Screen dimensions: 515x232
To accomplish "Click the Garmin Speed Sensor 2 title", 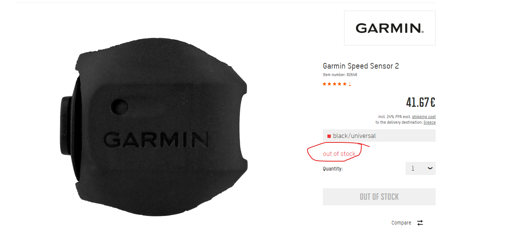I will click(361, 66).
